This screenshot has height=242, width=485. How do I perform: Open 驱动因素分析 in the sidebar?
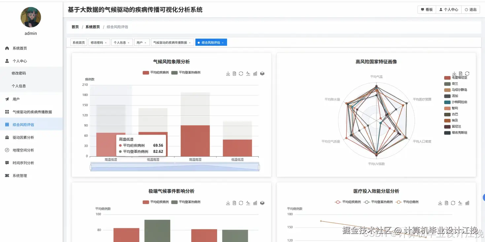click(31, 137)
